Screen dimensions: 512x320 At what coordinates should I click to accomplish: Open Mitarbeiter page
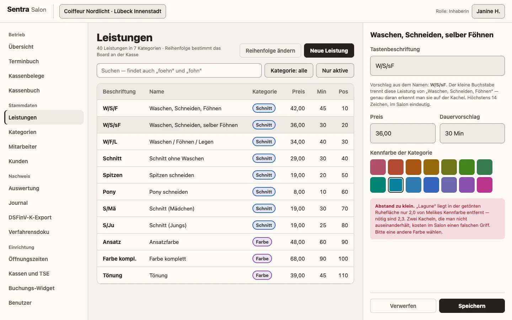44,147
